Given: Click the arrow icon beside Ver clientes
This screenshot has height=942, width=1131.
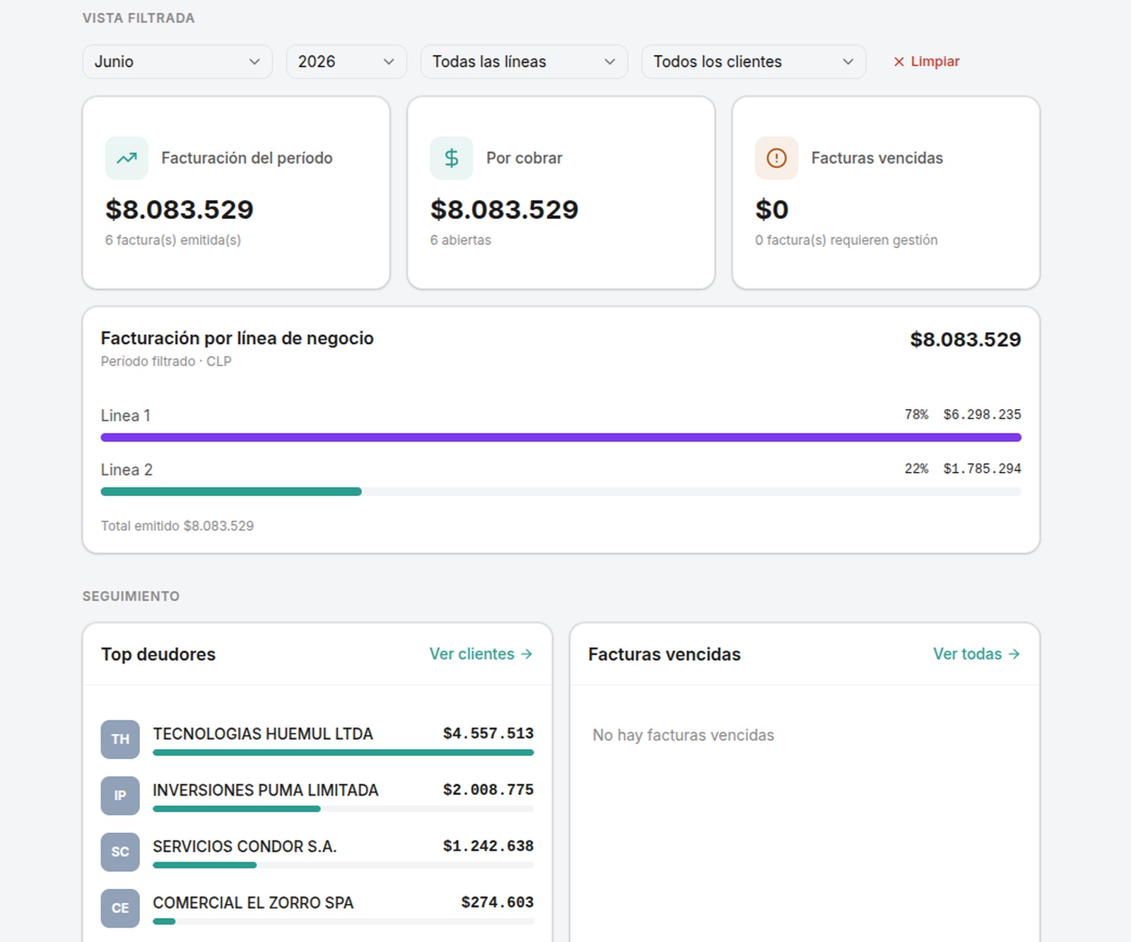Looking at the screenshot, I should click(x=527, y=654).
